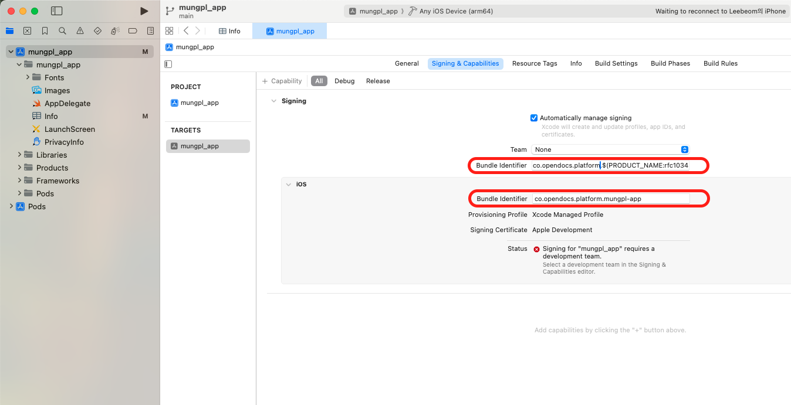The height and width of the screenshot is (405, 791).
Task: Switch to the General tab
Action: pyautogui.click(x=407, y=63)
